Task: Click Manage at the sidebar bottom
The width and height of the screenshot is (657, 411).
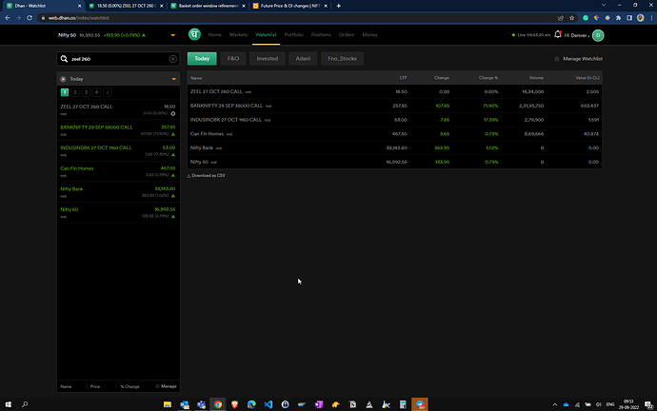Action: [166, 386]
